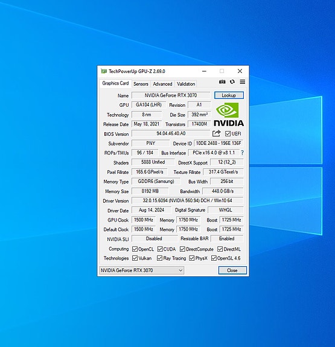The height and width of the screenshot is (347, 335).
Task: Click the Bus Interface question mark
Action: point(242,153)
